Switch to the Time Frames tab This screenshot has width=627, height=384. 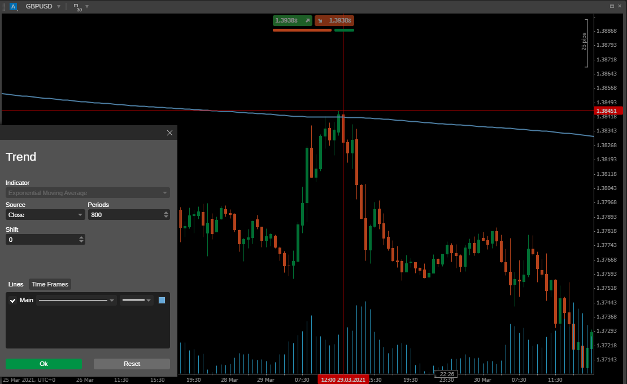(50, 284)
